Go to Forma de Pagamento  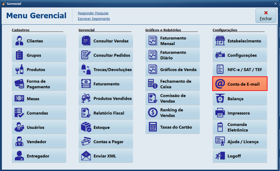click(38, 84)
